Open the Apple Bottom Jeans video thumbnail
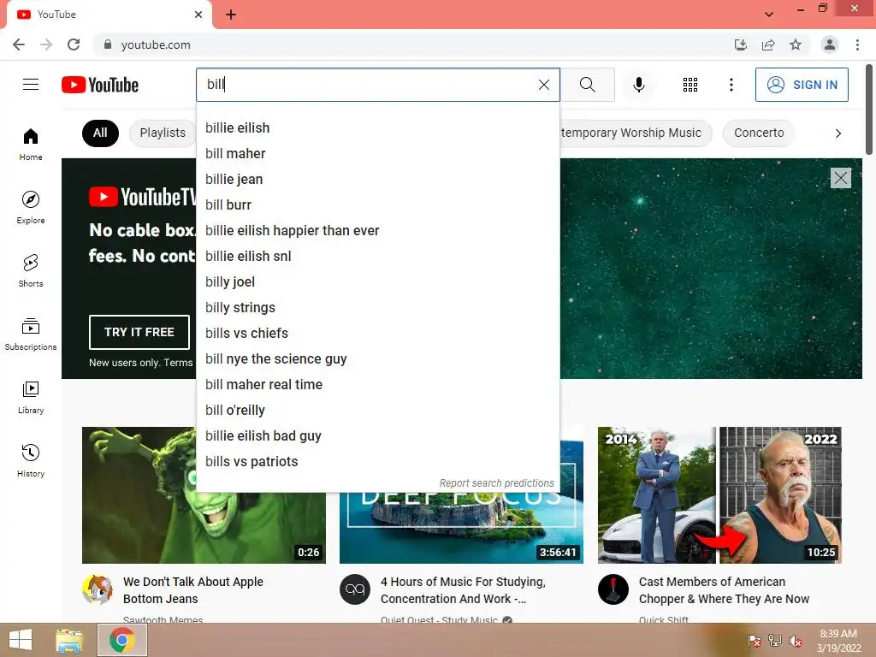The image size is (876, 657). [x=204, y=495]
